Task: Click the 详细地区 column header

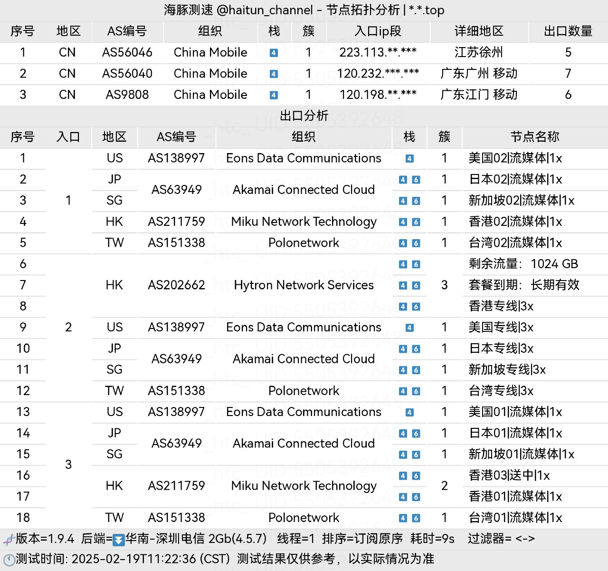Action: coord(479,31)
